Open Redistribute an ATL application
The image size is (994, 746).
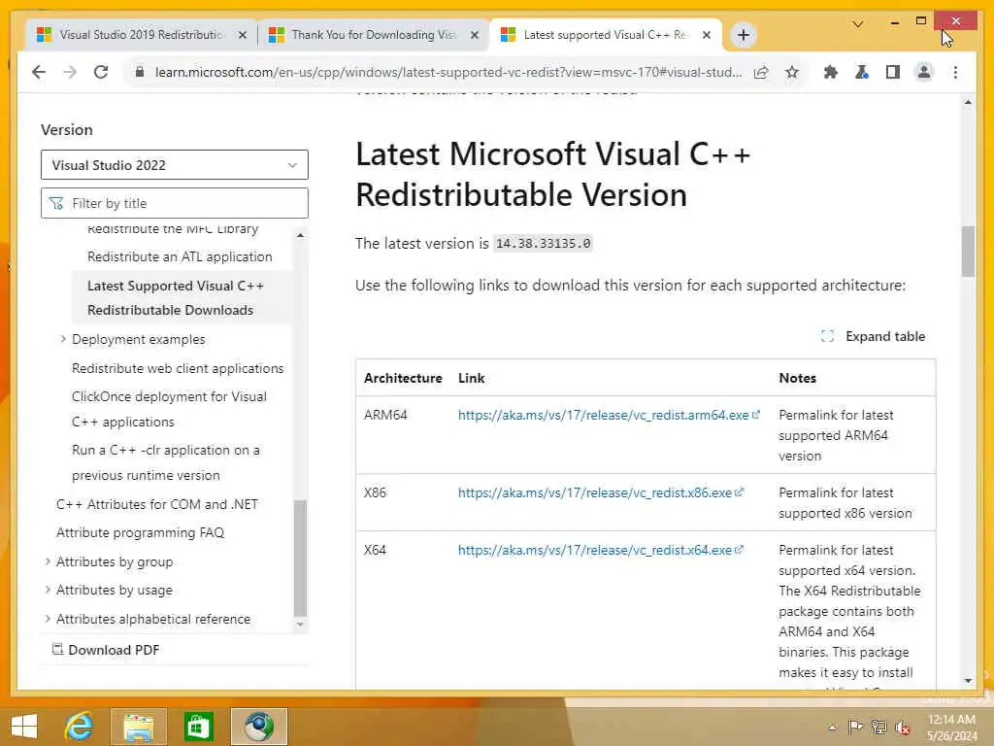tap(180, 256)
